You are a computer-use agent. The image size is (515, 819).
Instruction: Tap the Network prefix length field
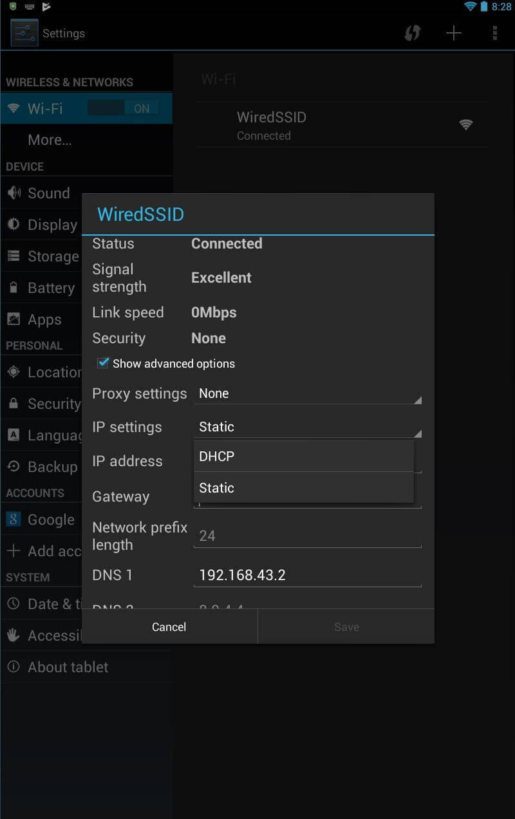[308, 536]
